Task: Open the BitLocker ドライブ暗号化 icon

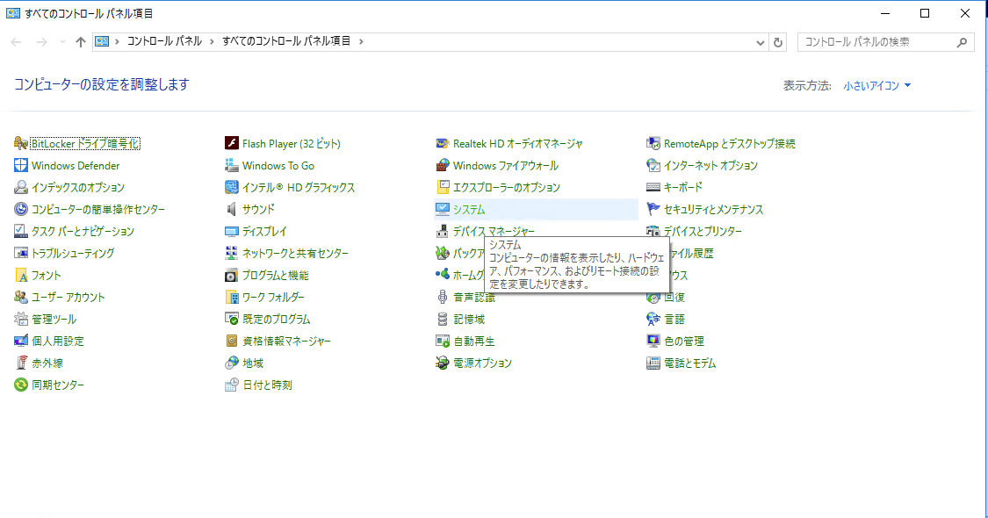Action: pos(21,144)
